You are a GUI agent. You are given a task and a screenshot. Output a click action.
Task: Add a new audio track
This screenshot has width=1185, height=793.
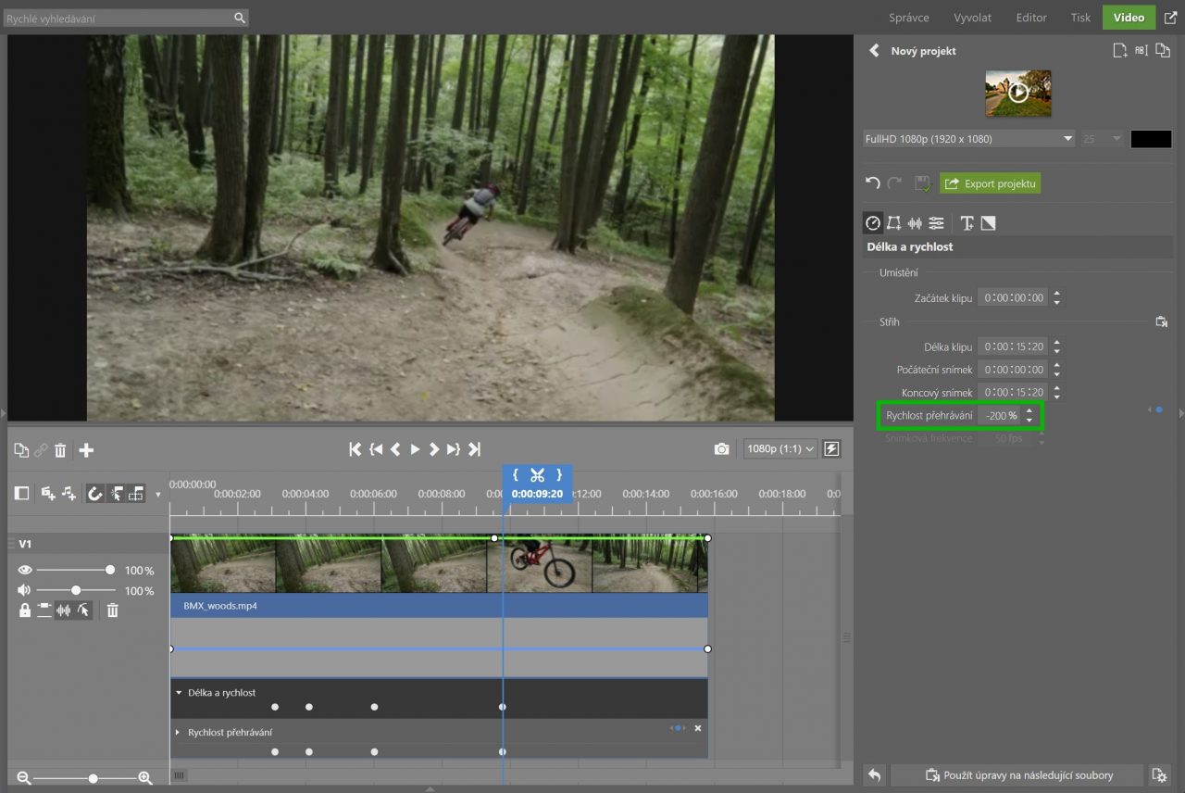click(69, 494)
